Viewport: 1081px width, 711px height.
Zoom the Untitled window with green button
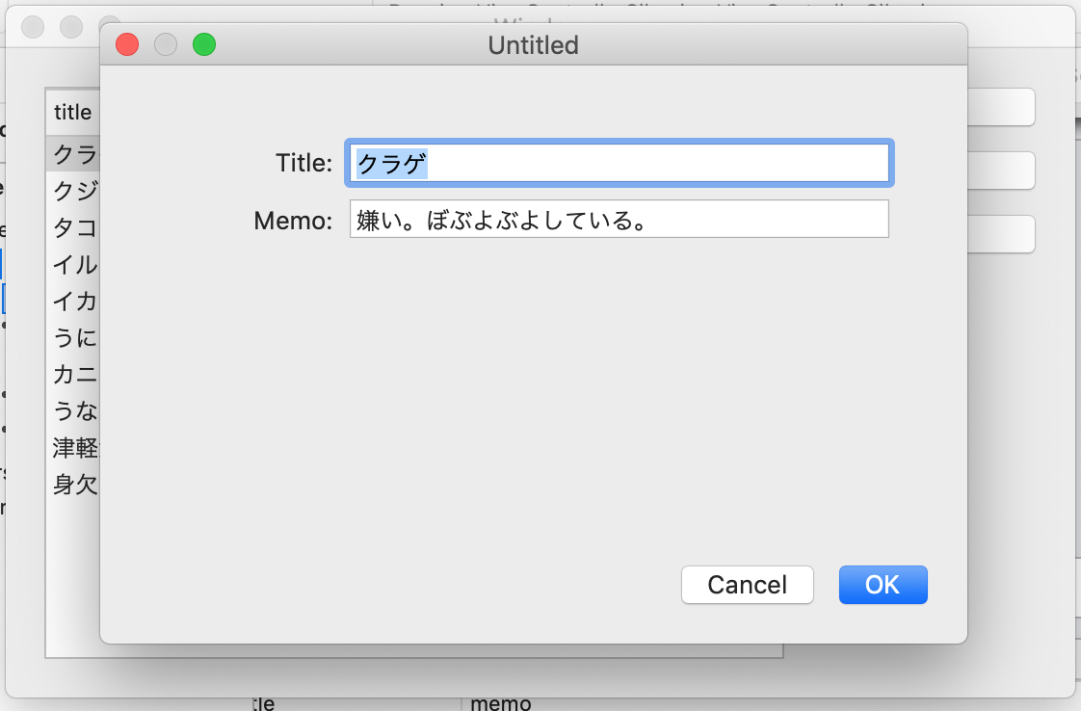(204, 44)
